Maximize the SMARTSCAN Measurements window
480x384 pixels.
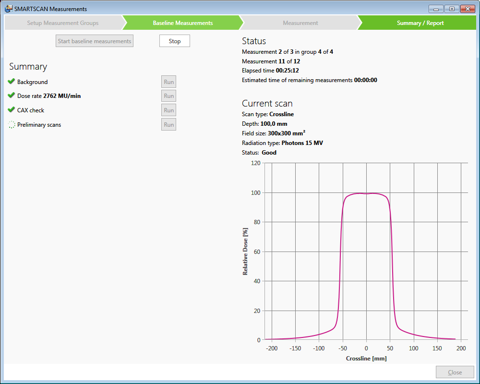pos(451,9)
